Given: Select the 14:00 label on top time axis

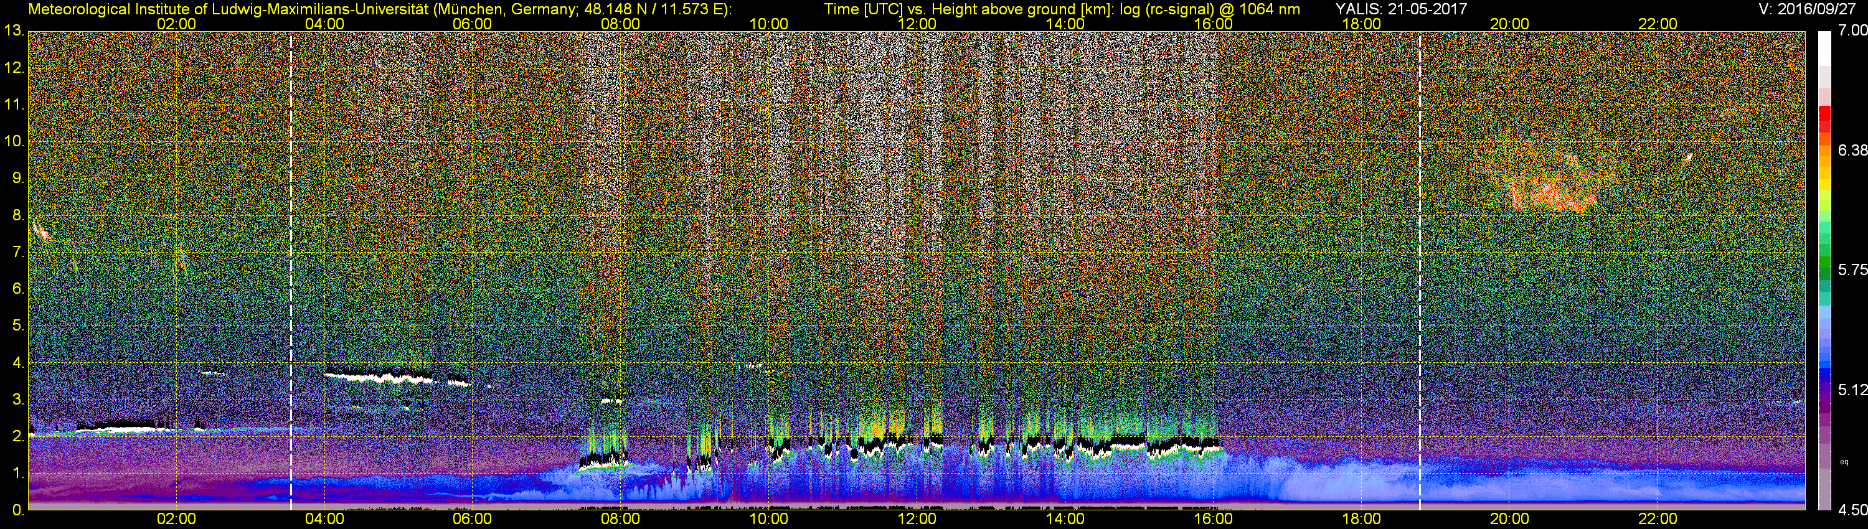Looking at the screenshot, I should click(x=1065, y=24).
